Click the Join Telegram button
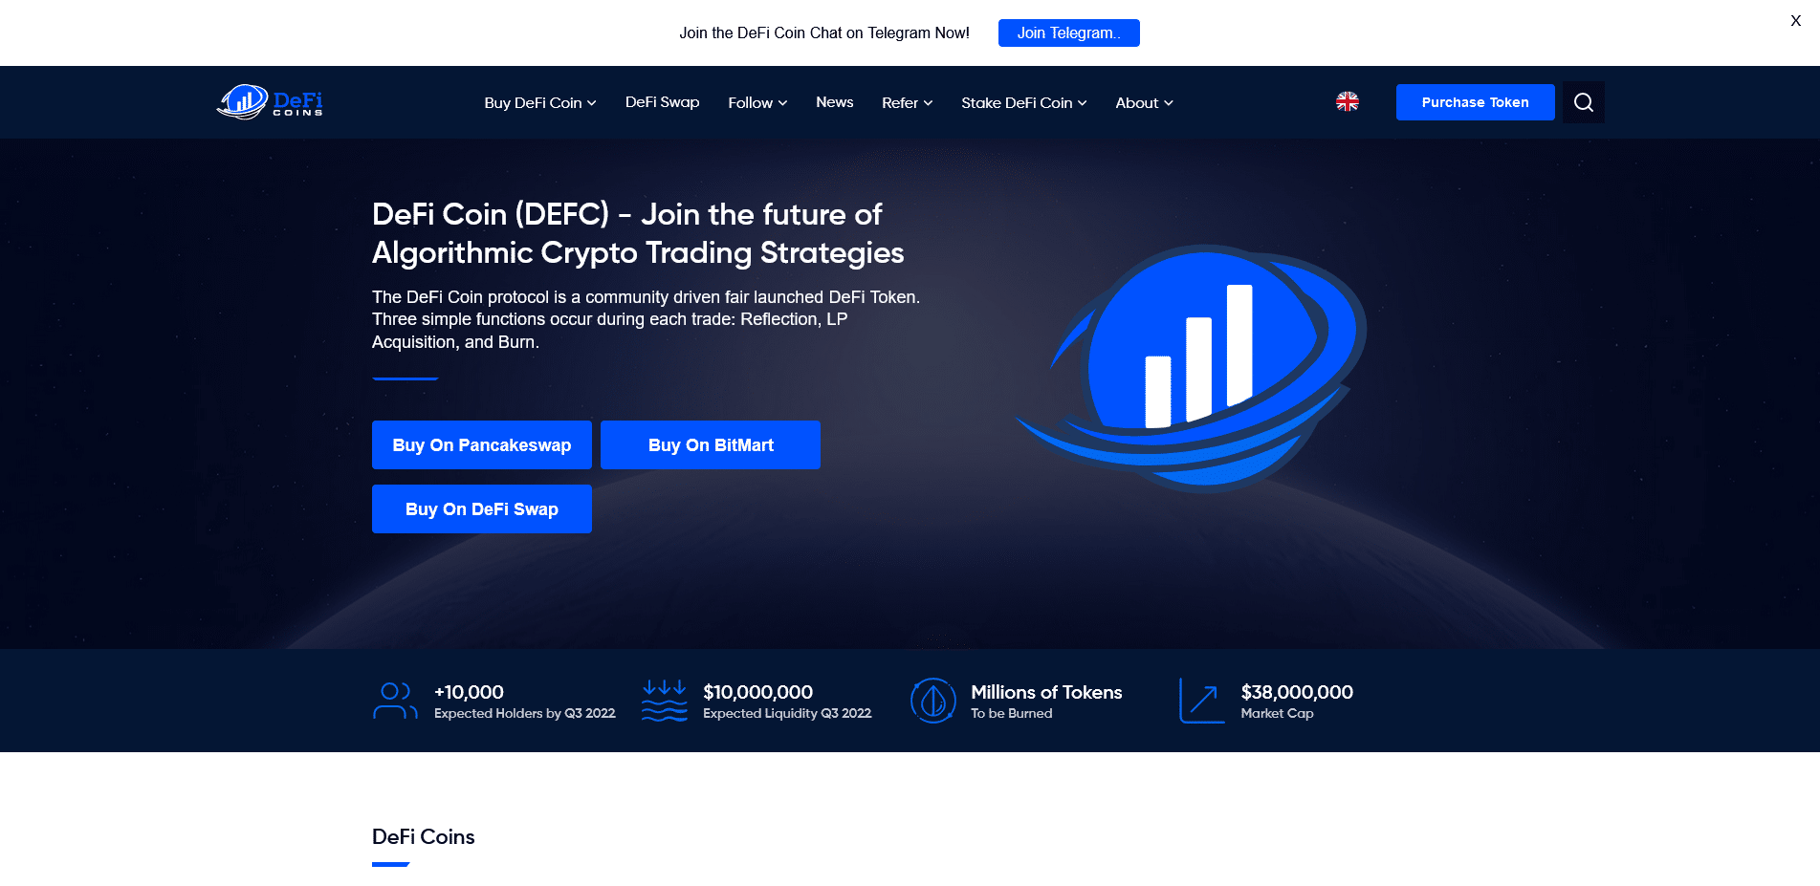The image size is (1820, 886). tap(1069, 32)
